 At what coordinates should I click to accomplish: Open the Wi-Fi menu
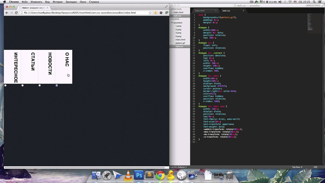[290, 2]
